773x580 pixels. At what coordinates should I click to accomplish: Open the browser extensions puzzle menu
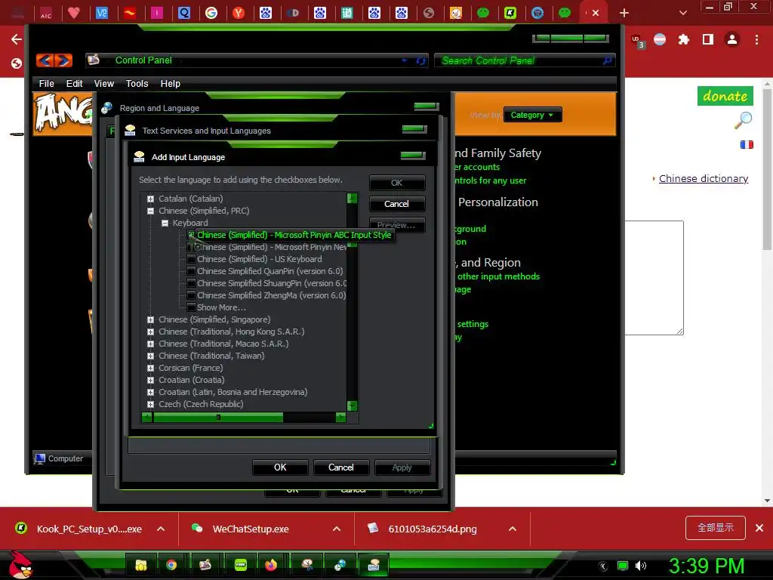click(x=683, y=39)
